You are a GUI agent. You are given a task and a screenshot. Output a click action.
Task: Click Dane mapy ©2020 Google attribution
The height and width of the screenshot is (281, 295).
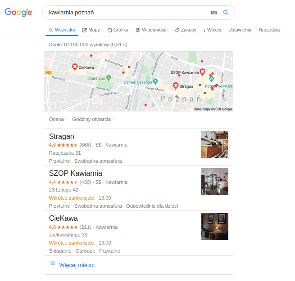213,109
